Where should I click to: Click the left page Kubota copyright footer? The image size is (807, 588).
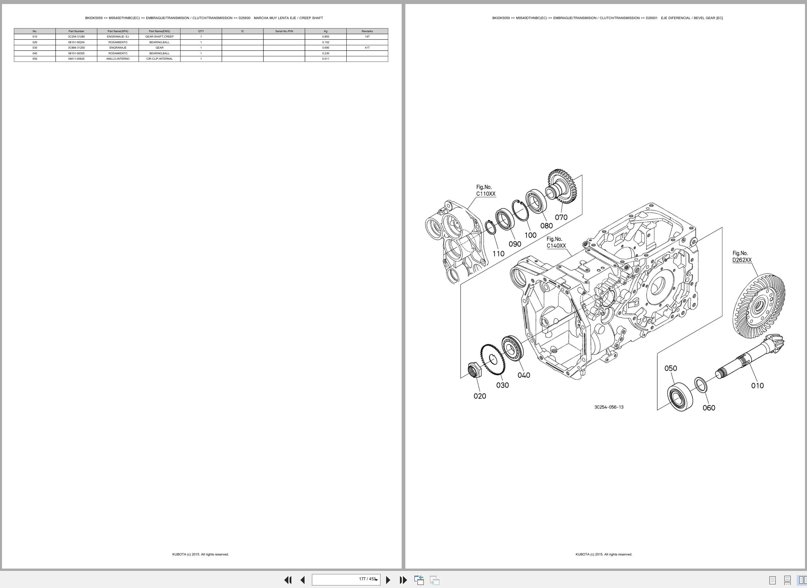(x=201, y=554)
